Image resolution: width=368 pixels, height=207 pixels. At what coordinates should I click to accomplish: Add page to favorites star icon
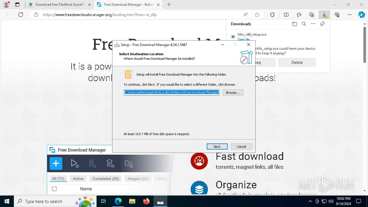coord(257,15)
